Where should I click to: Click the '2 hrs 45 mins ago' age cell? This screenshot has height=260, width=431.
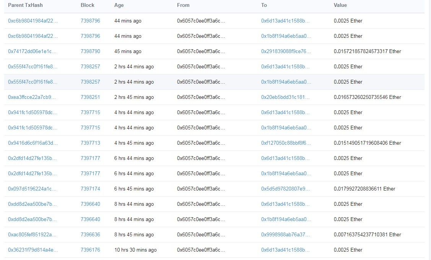pyautogui.click(x=134, y=97)
